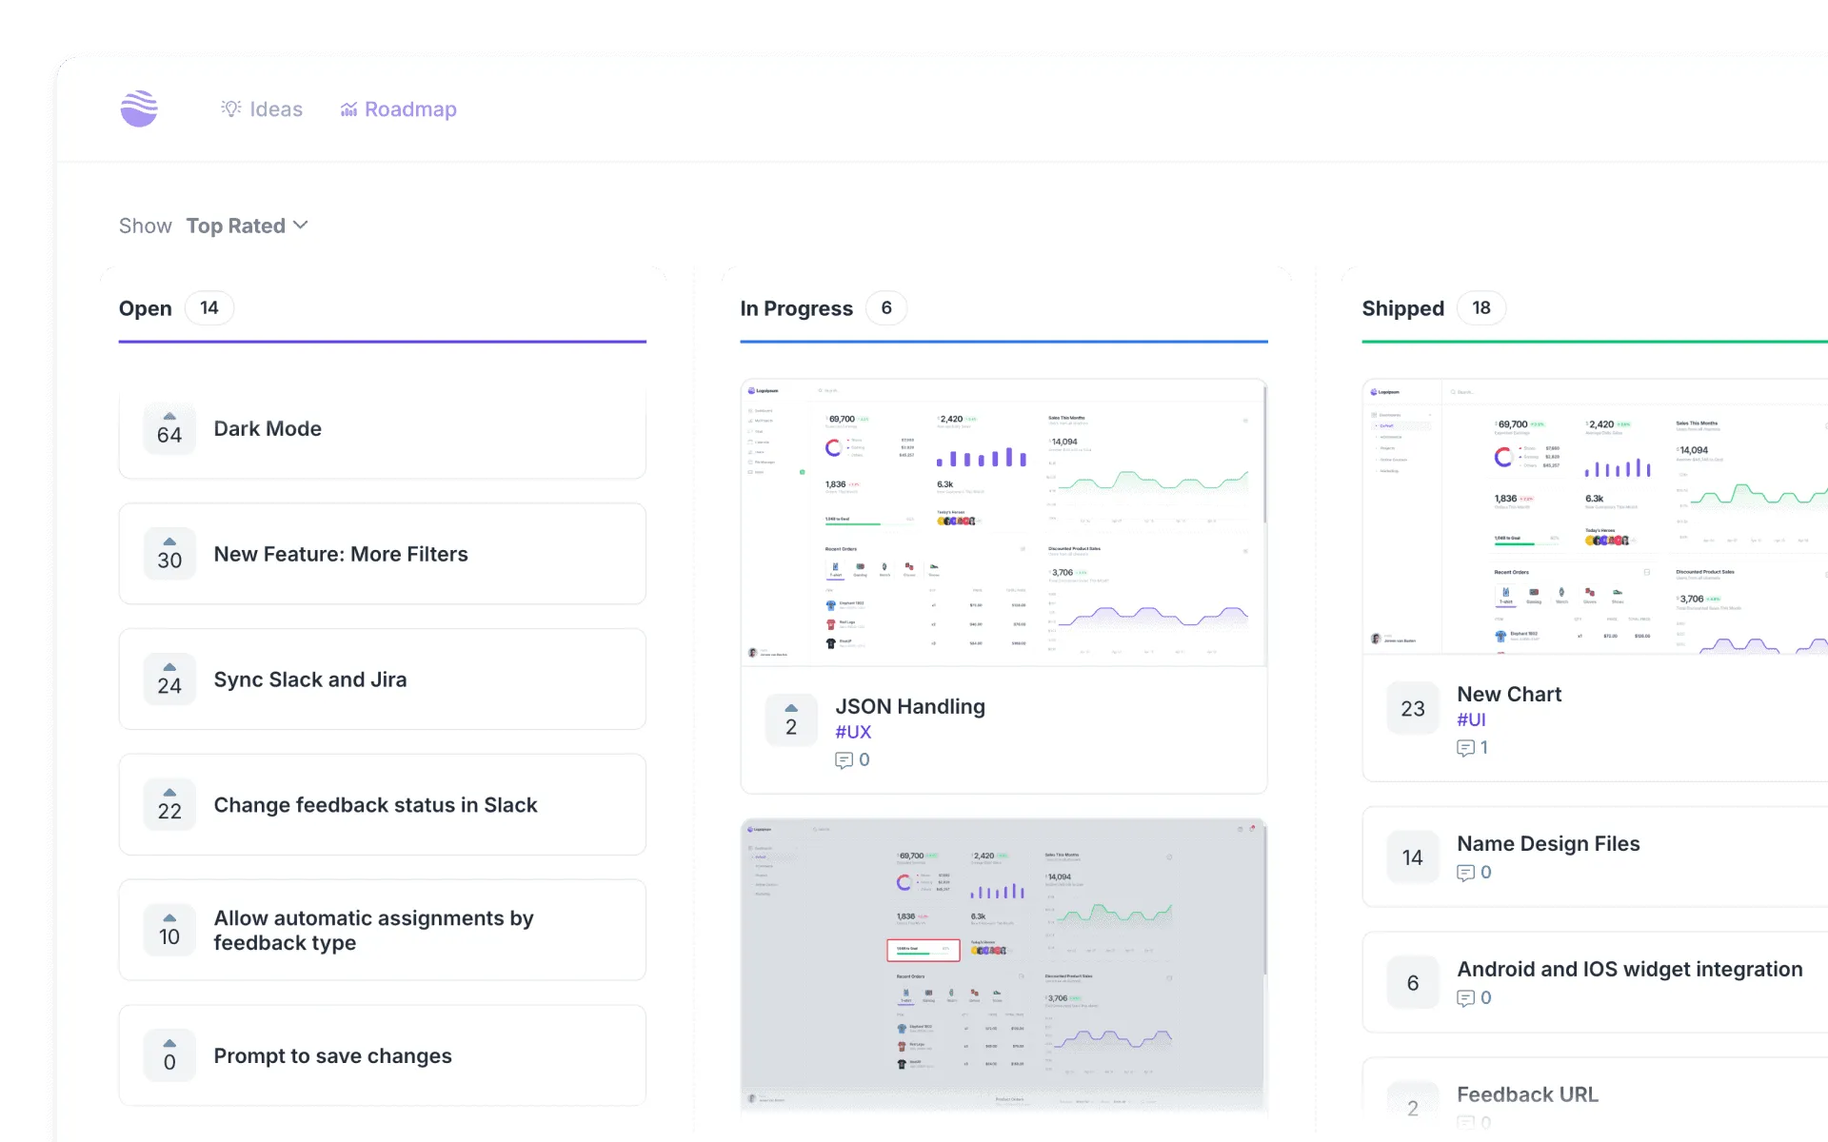Click the lightbulb icon next to Ideas
This screenshot has height=1142, width=1828.
229,108
